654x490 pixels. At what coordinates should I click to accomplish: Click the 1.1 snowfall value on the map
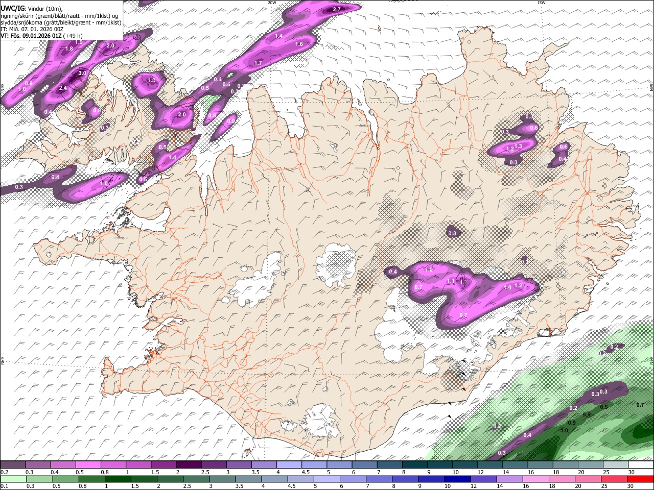click(x=451, y=281)
